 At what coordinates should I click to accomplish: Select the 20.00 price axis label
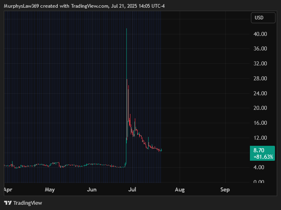[260, 108]
